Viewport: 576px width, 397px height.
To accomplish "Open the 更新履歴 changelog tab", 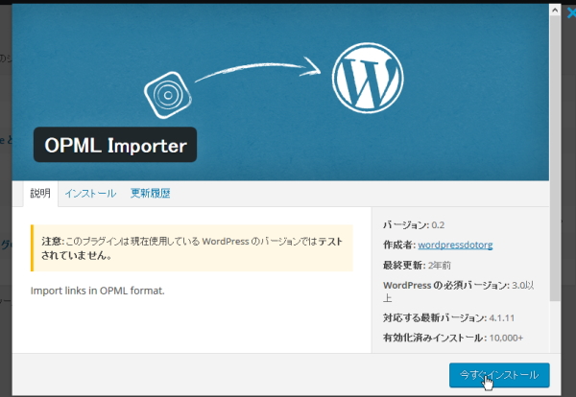I will tap(151, 194).
